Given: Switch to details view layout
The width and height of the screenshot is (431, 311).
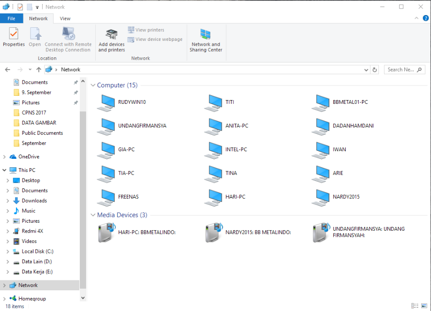Looking at the screenshot, I should (415, 306).
